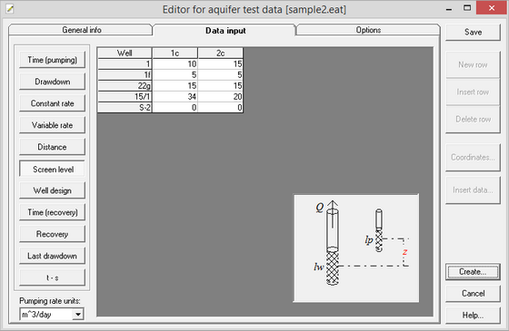Click the 2c column header

coord(220,53)
